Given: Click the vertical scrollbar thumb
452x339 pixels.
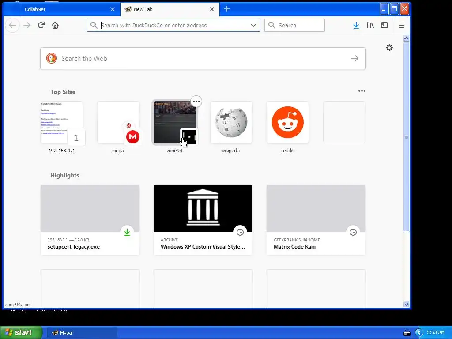Looking at the screenshot, I should point(406,137).
